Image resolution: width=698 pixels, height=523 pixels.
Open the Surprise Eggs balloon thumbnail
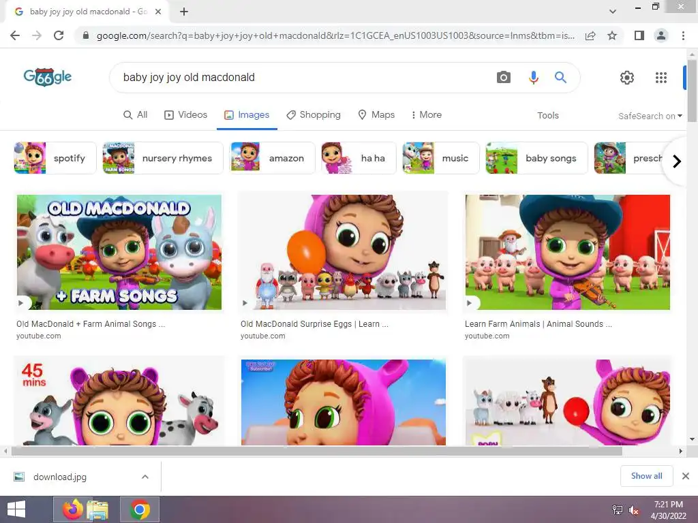click(344, 252)
